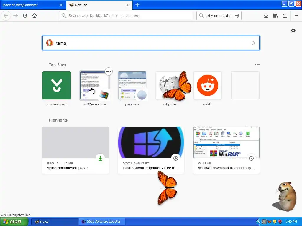The width and height of the screenshot is (302, 226).
Task: Toggle the sidebar view
Action: click(x=285, y=16)
